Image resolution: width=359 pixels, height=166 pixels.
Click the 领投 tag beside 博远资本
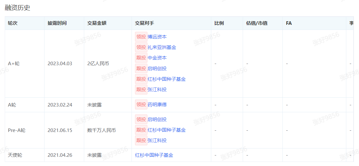point(141,37)
